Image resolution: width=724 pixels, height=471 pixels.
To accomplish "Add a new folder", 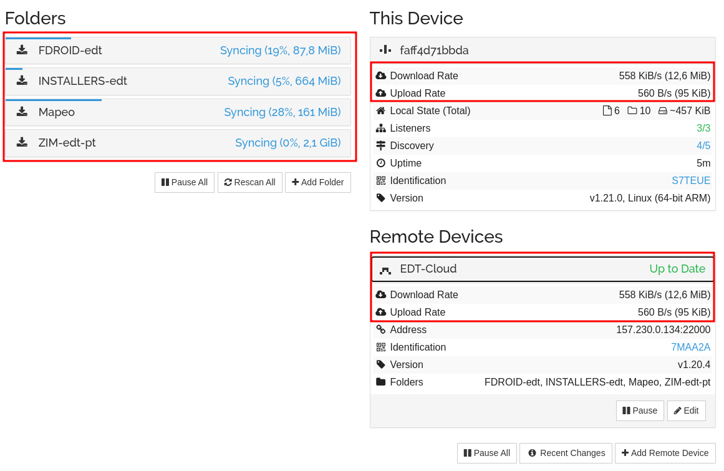I will pyautogui.click(x=317, y=182).
